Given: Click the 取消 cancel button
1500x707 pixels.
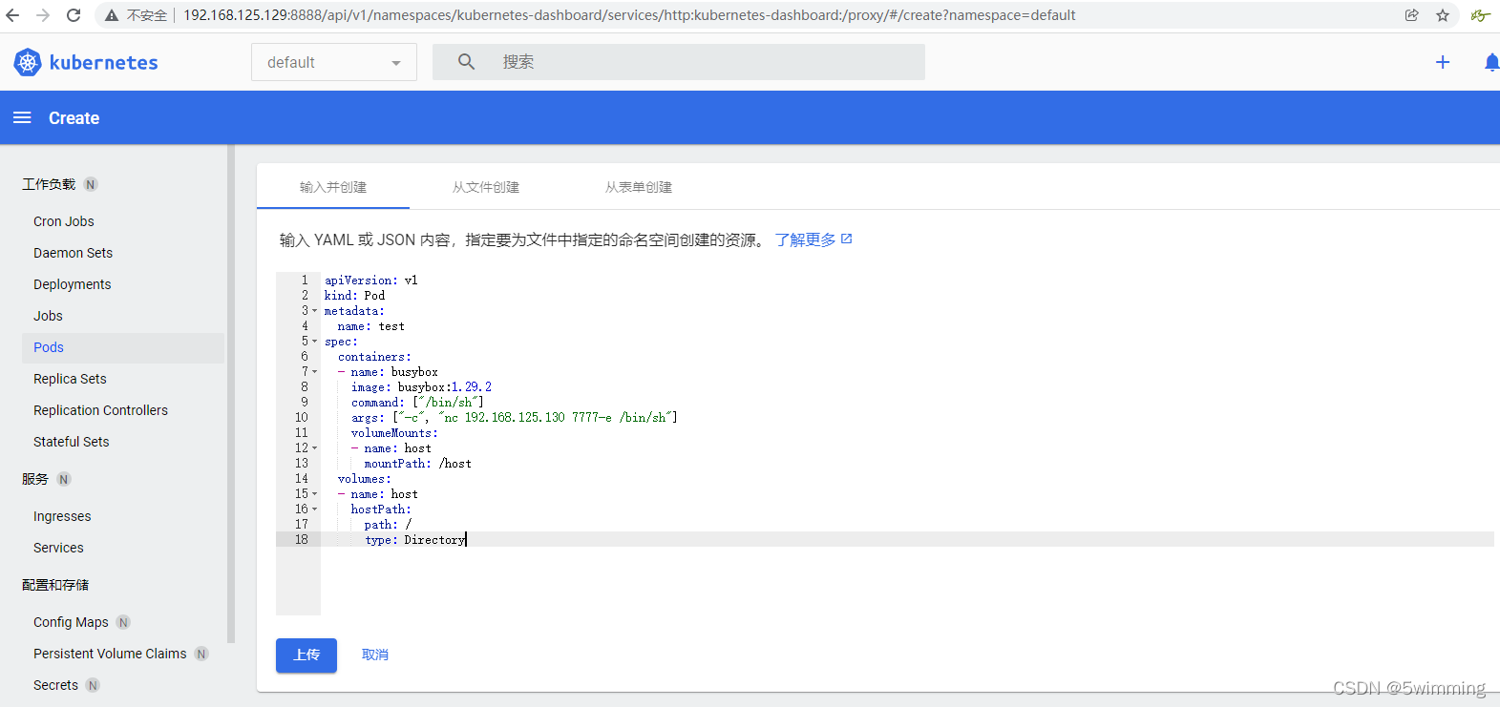Looking at the screenshot, I should pos(375,655).
